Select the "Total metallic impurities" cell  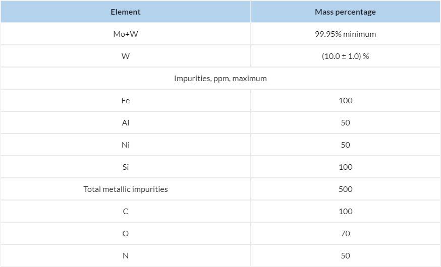[126, 189]
